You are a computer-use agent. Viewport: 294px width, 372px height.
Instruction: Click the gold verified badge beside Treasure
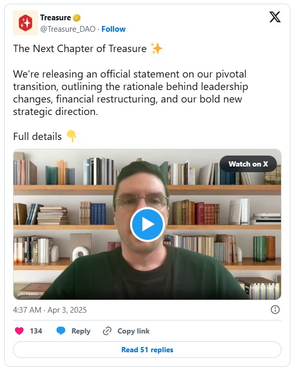(76, 18)
